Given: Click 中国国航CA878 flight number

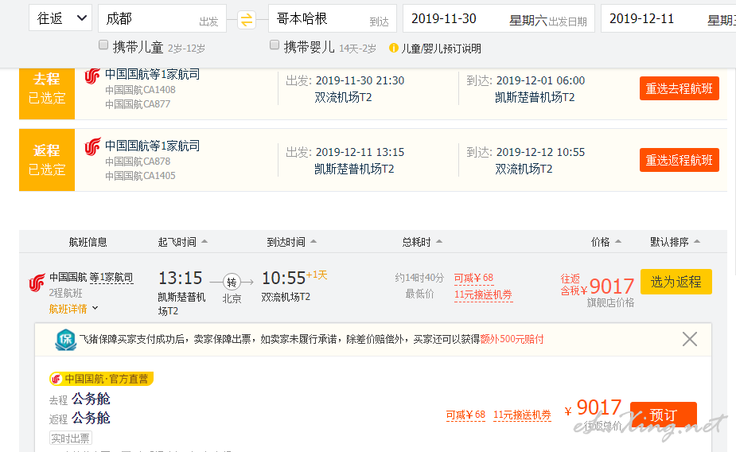Looking at the screenshot, I should coord(138,162).
